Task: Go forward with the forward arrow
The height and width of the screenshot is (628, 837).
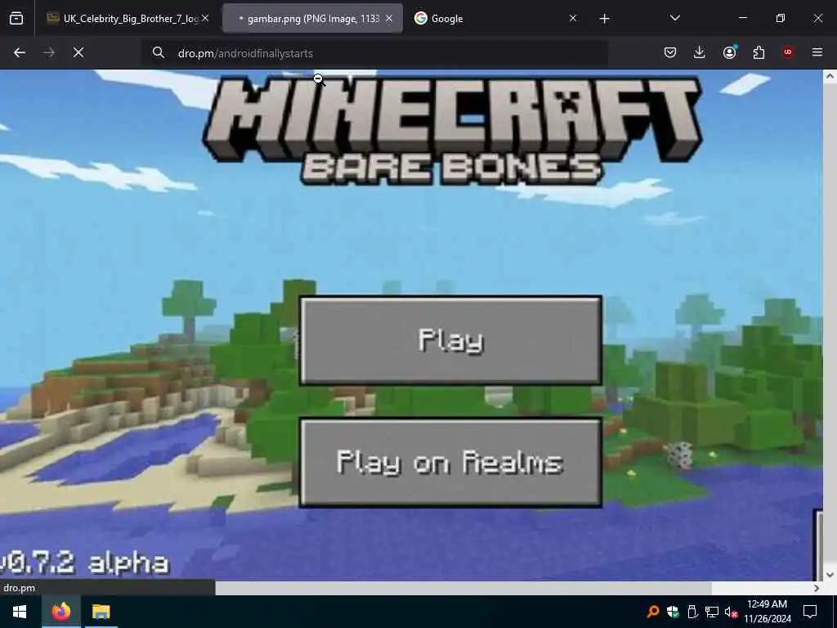Action: (49, 52)
